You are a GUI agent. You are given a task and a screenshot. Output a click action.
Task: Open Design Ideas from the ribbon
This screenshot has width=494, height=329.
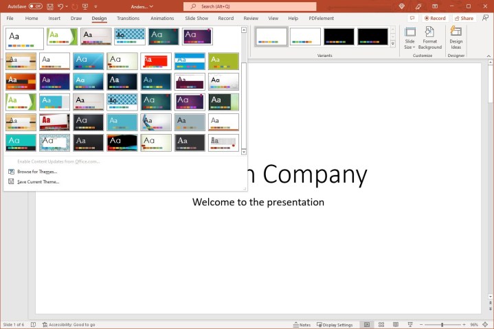click(x=456, y=38)
